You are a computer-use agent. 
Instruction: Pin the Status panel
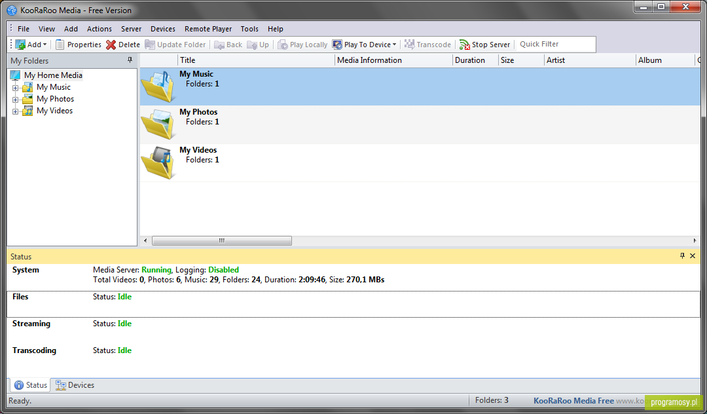682,255
